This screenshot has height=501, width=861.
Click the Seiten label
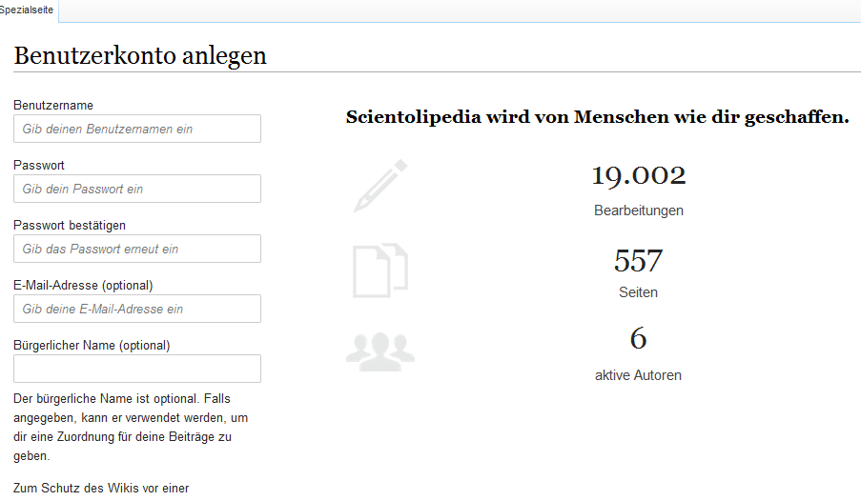(x=638, y=292)
